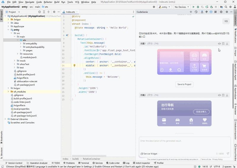Open the Service Widget type dropdown
237x168 pixels.
(150, 154)
